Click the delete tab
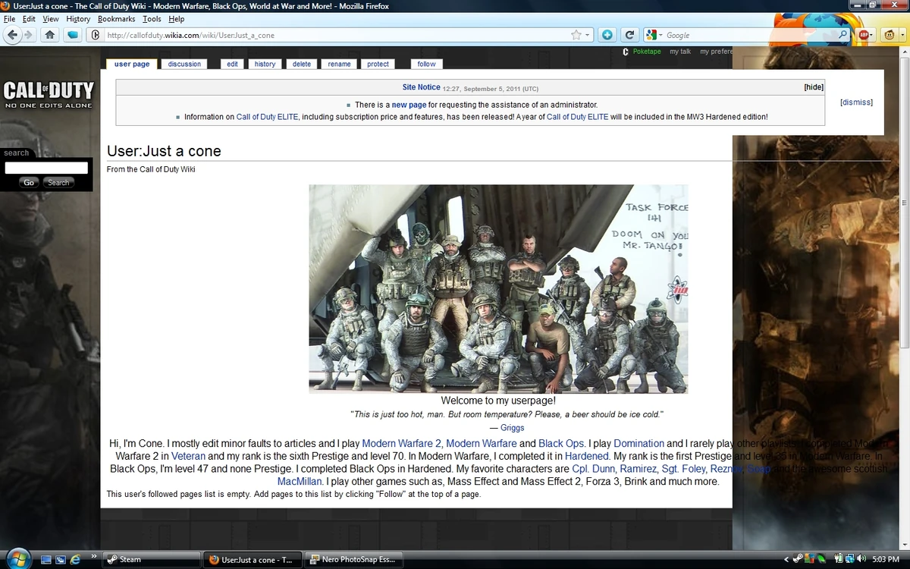 [x=302, y=64]
